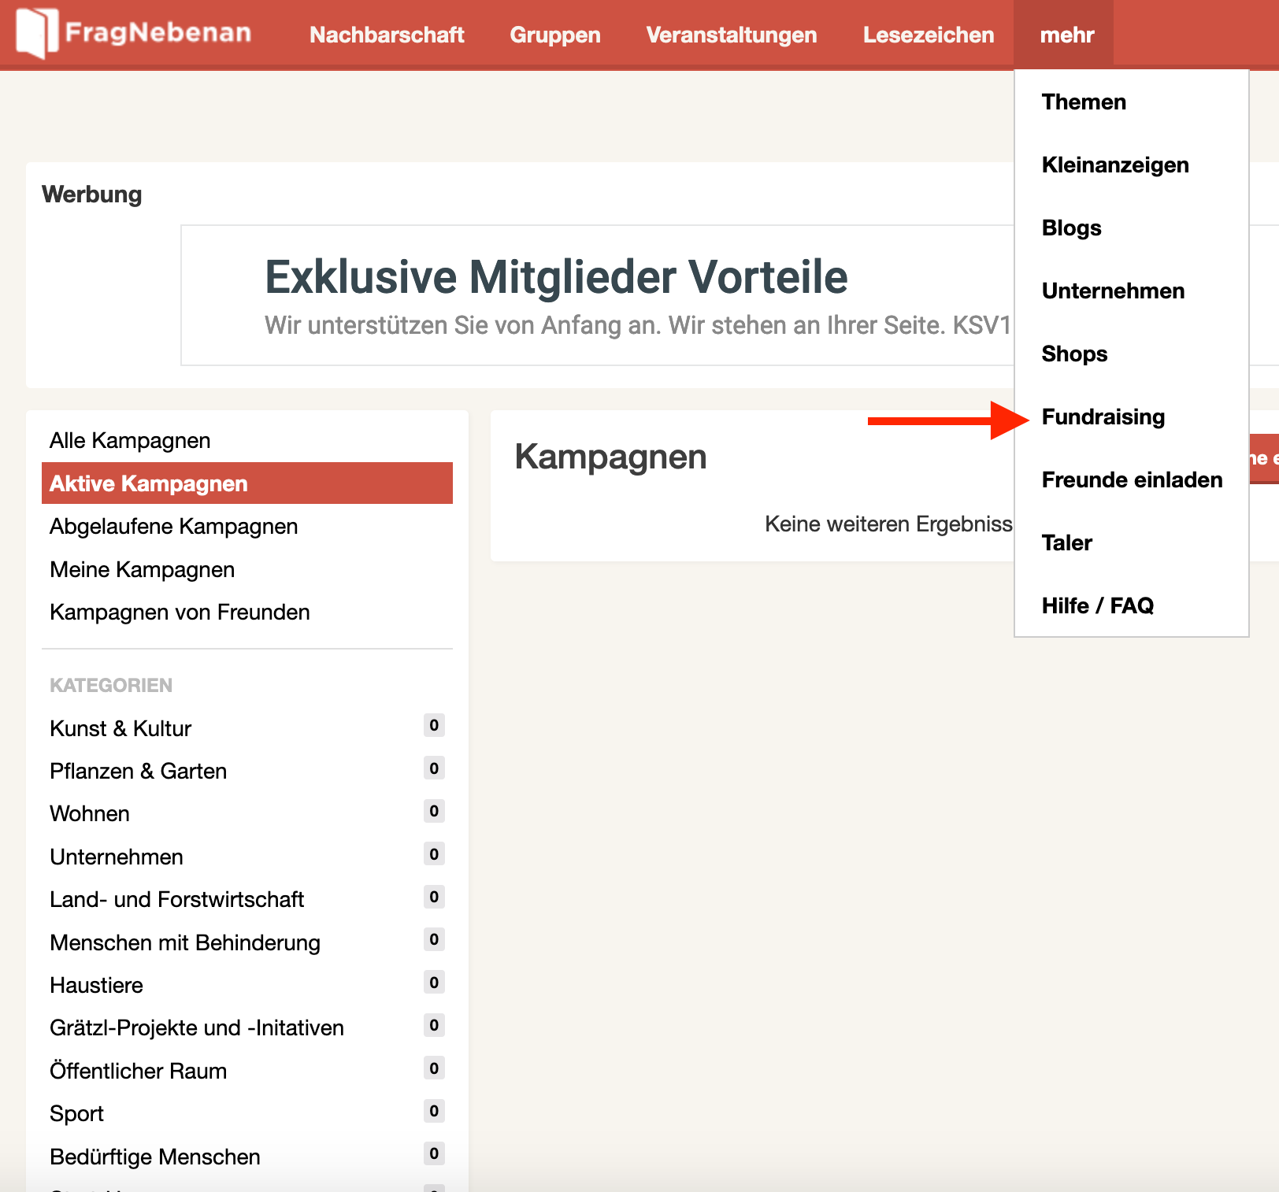The width and height of the screenshot is (1279, 1192).
Task: Show Alle Kampagnen in sidebar
Action: (x=130, y=440)
